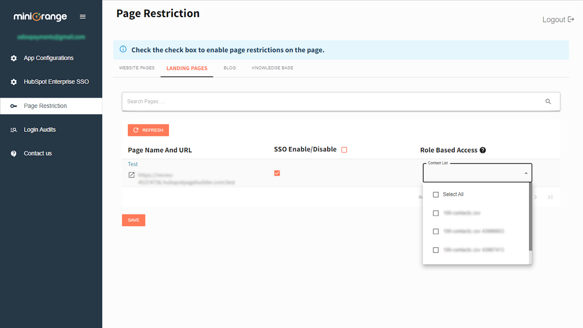Screen dimensions: 583x328
Task: Check the SSO Enable/Disable header checkbox
Action: click(x=344, y=150)
